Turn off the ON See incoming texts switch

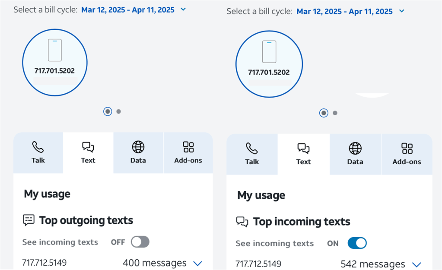(357, 243)
